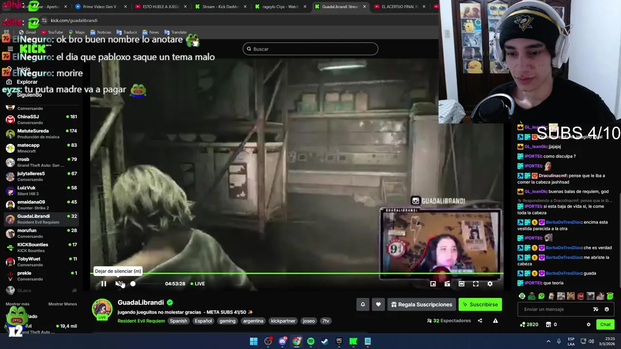Open julytalleres5 channel in sidebar
The image size is (621, 349).
pos(41,176)
